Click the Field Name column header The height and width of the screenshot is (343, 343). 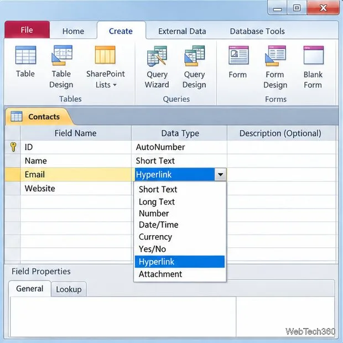pos(76,133)
